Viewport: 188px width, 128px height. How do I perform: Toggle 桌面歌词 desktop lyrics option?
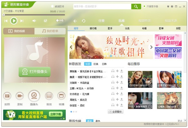[57, 7]
